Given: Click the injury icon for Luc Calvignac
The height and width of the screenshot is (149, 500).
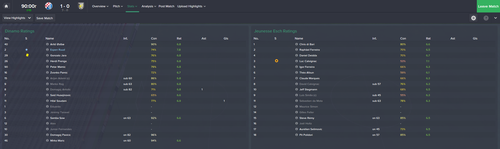Looking at the screenshot, I should pos(277,61).
